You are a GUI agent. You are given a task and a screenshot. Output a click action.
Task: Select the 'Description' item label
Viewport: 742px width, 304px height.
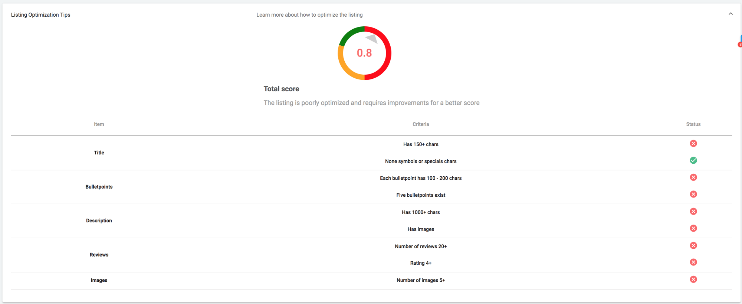point(99,220)
